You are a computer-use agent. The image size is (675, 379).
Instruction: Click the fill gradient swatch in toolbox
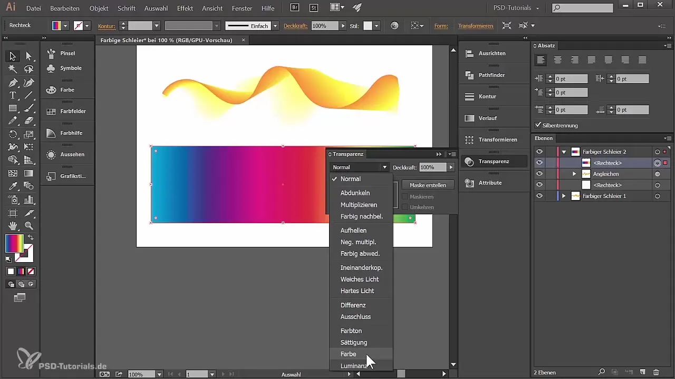click(x=14, y=243)
